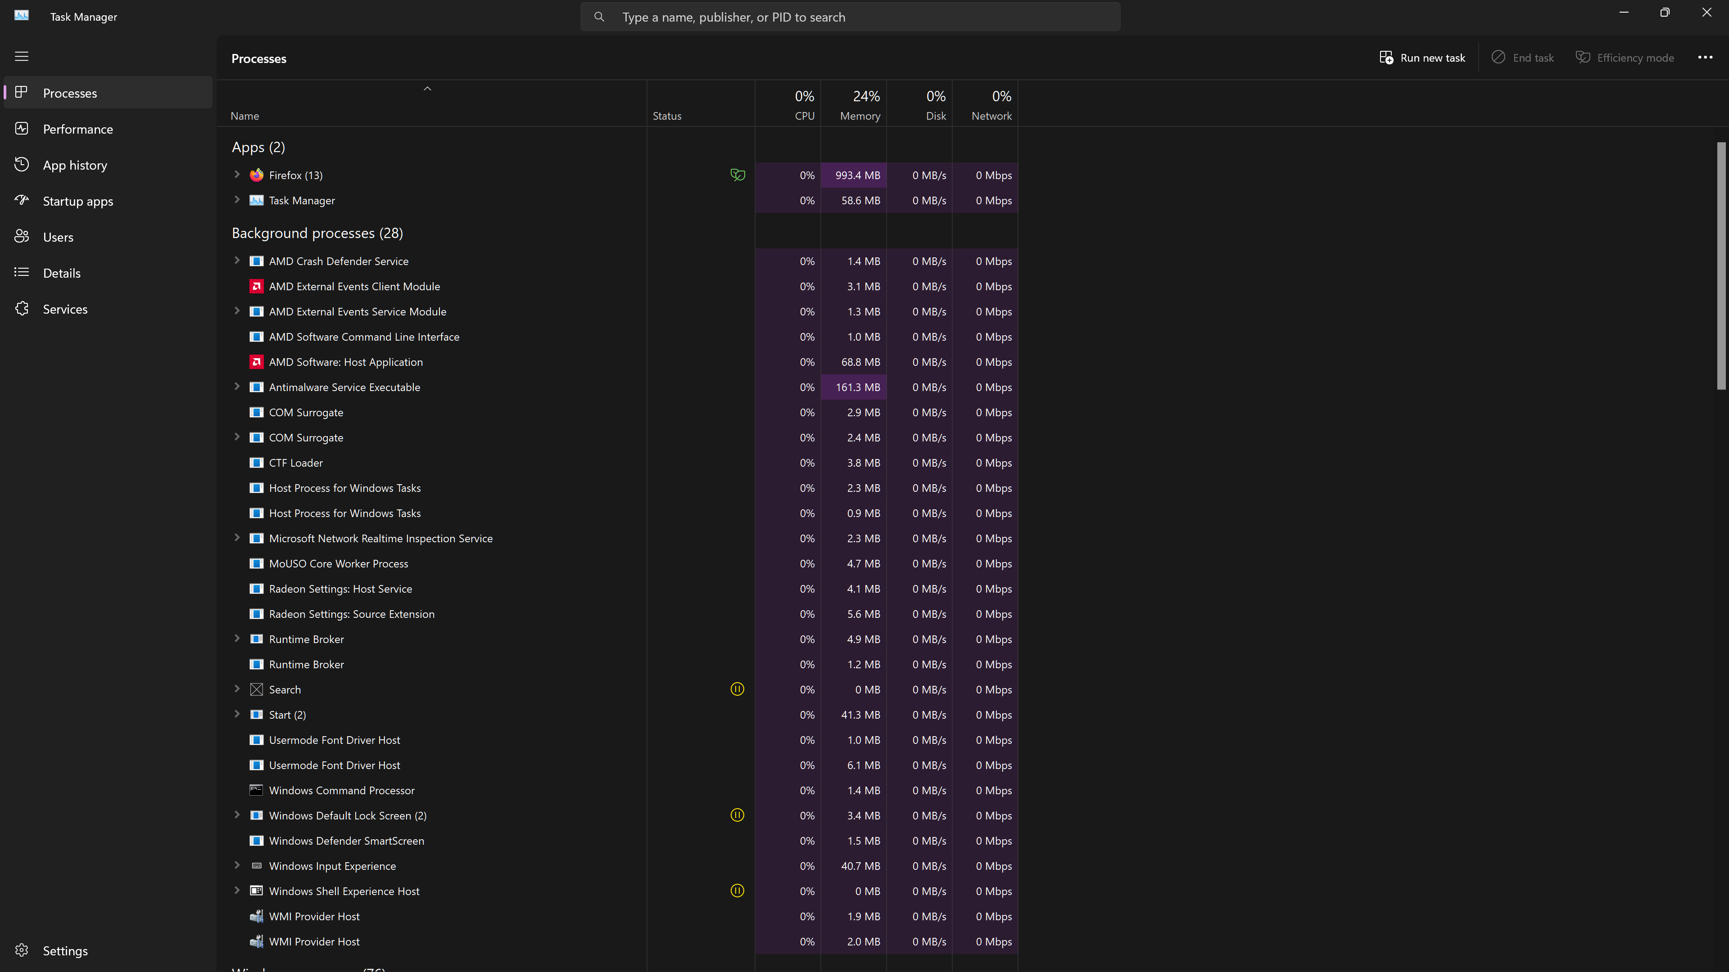Click the Firefox app icon in process list
This screenshot has height=972, width=1729.
point(256,175)
